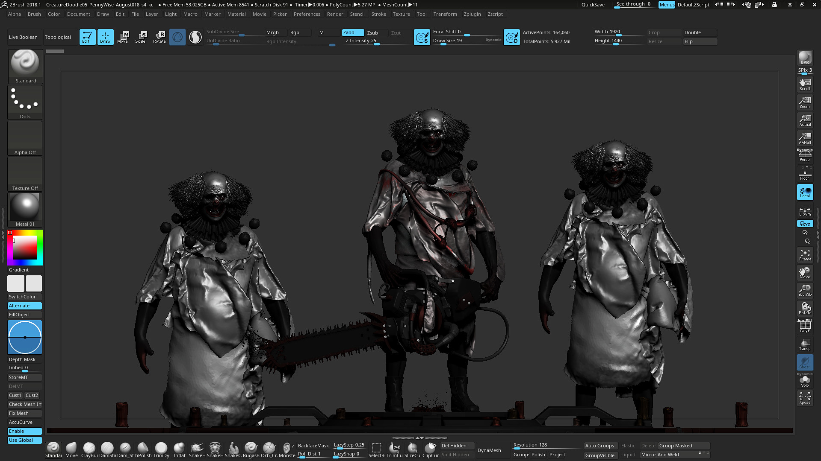Click the Zoom canvas icon

(805, 102)
